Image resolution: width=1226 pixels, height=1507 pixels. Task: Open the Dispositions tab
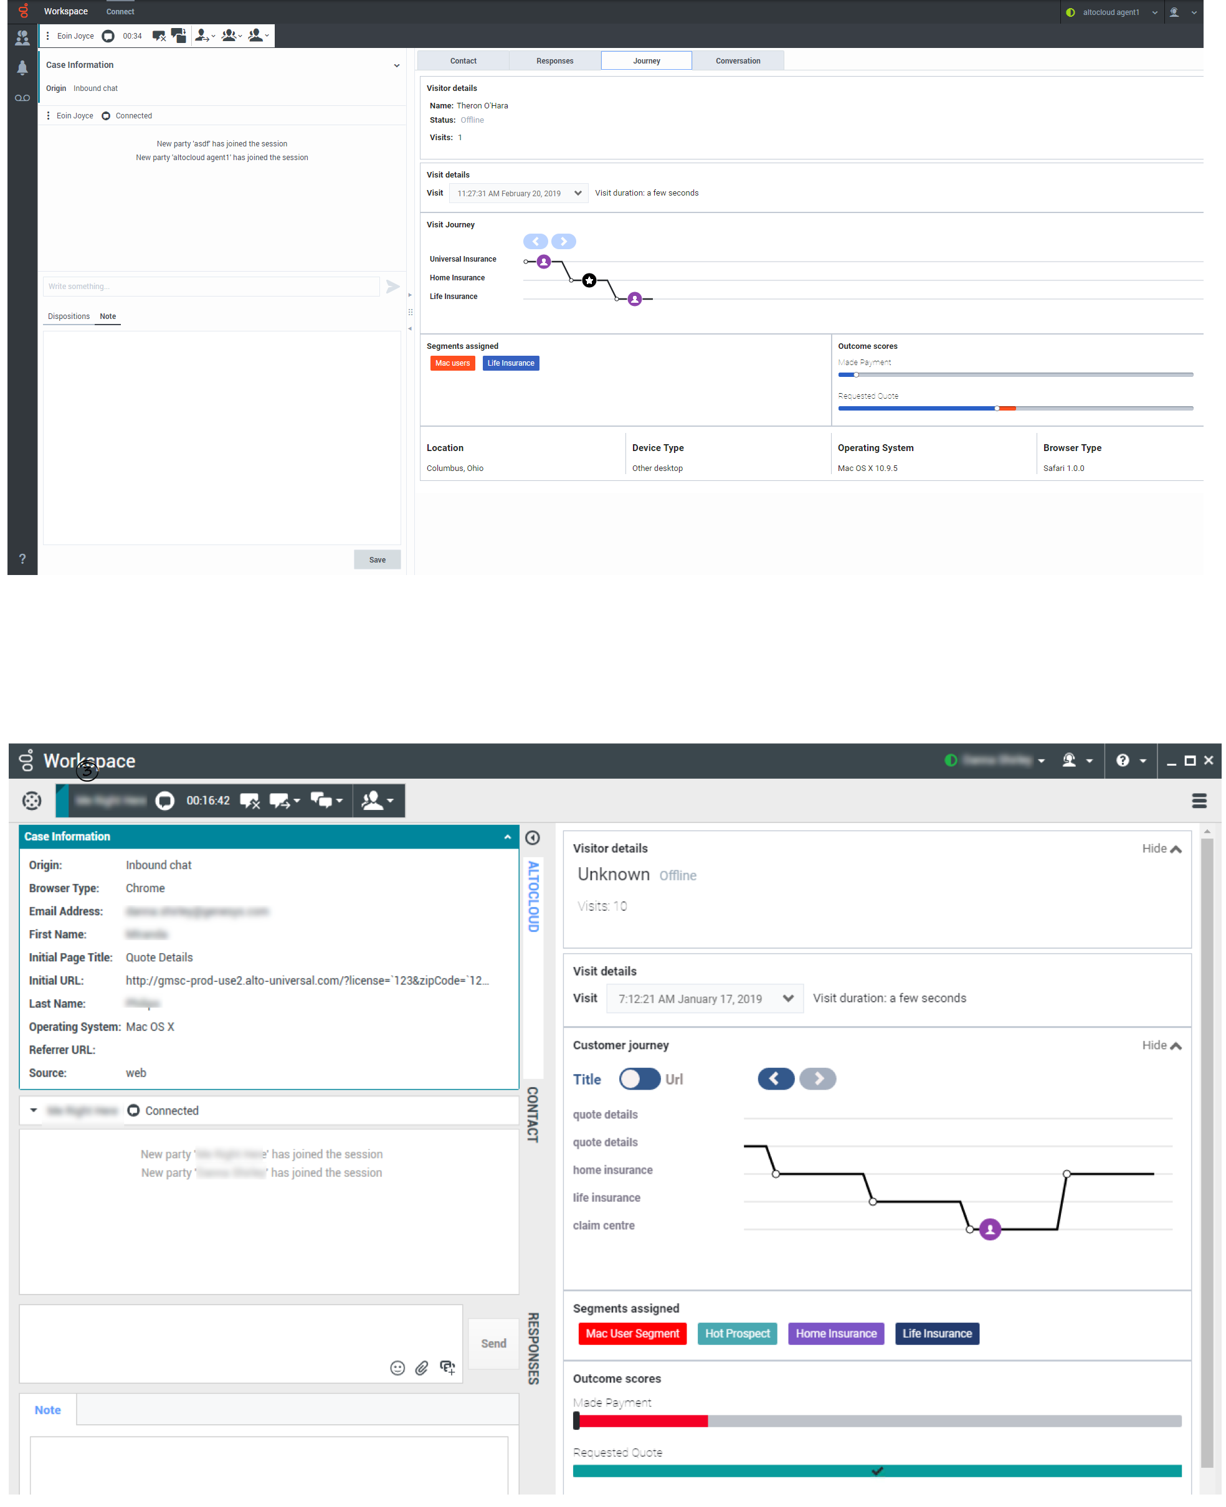[x=69, y=316]
